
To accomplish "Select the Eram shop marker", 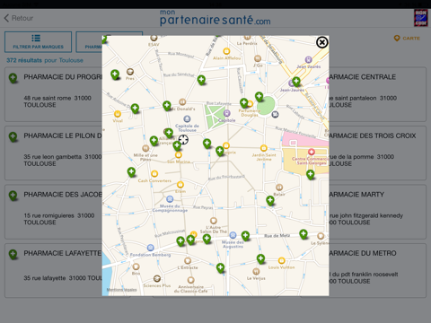I will (x=180, y=185).
